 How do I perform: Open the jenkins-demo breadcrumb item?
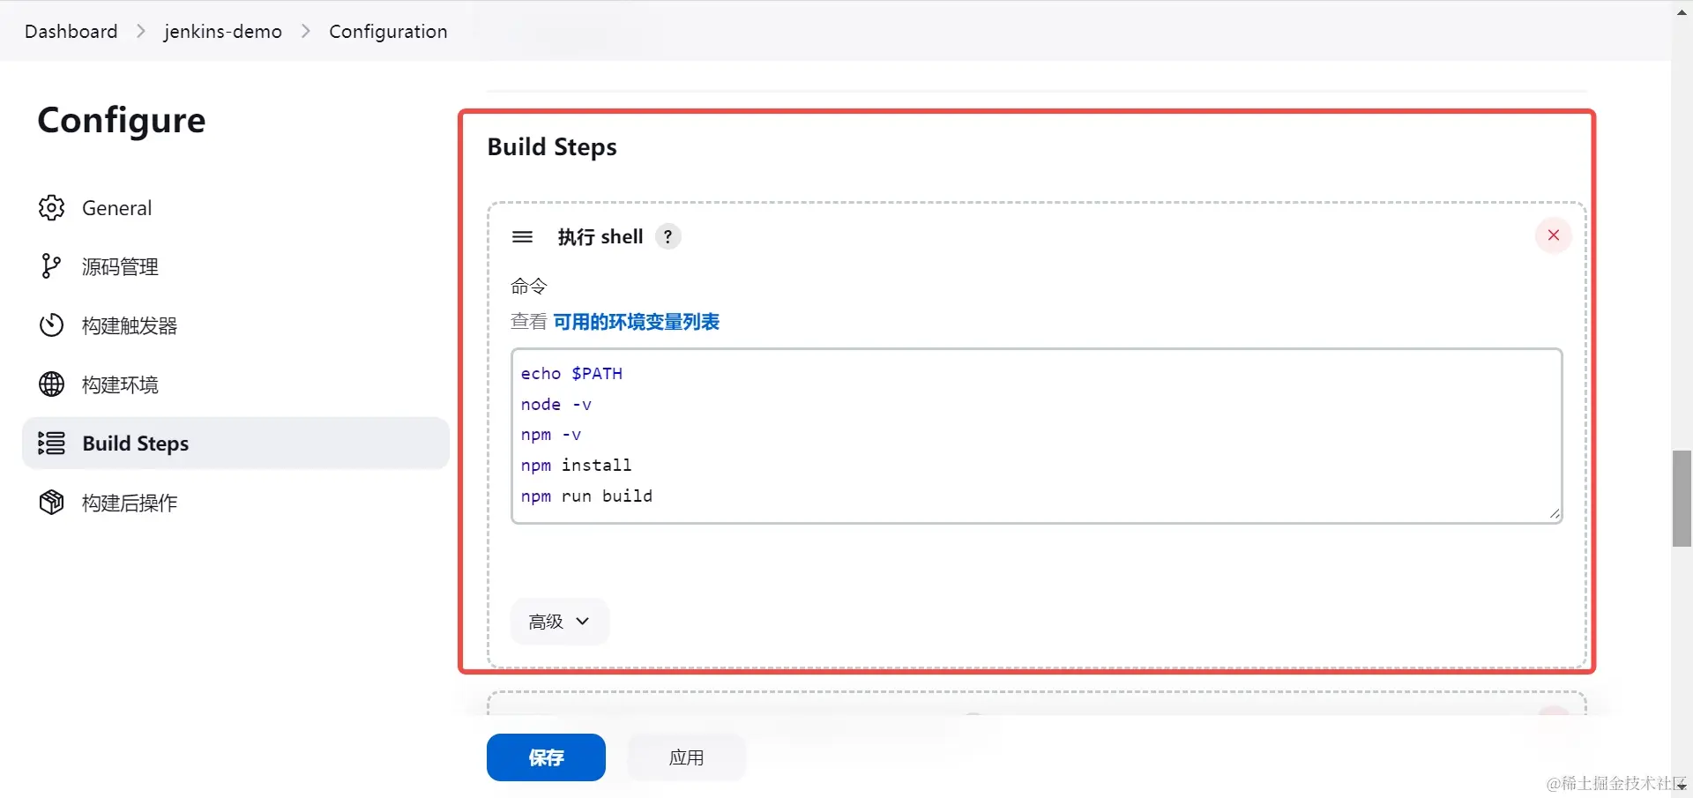point(222,31)
